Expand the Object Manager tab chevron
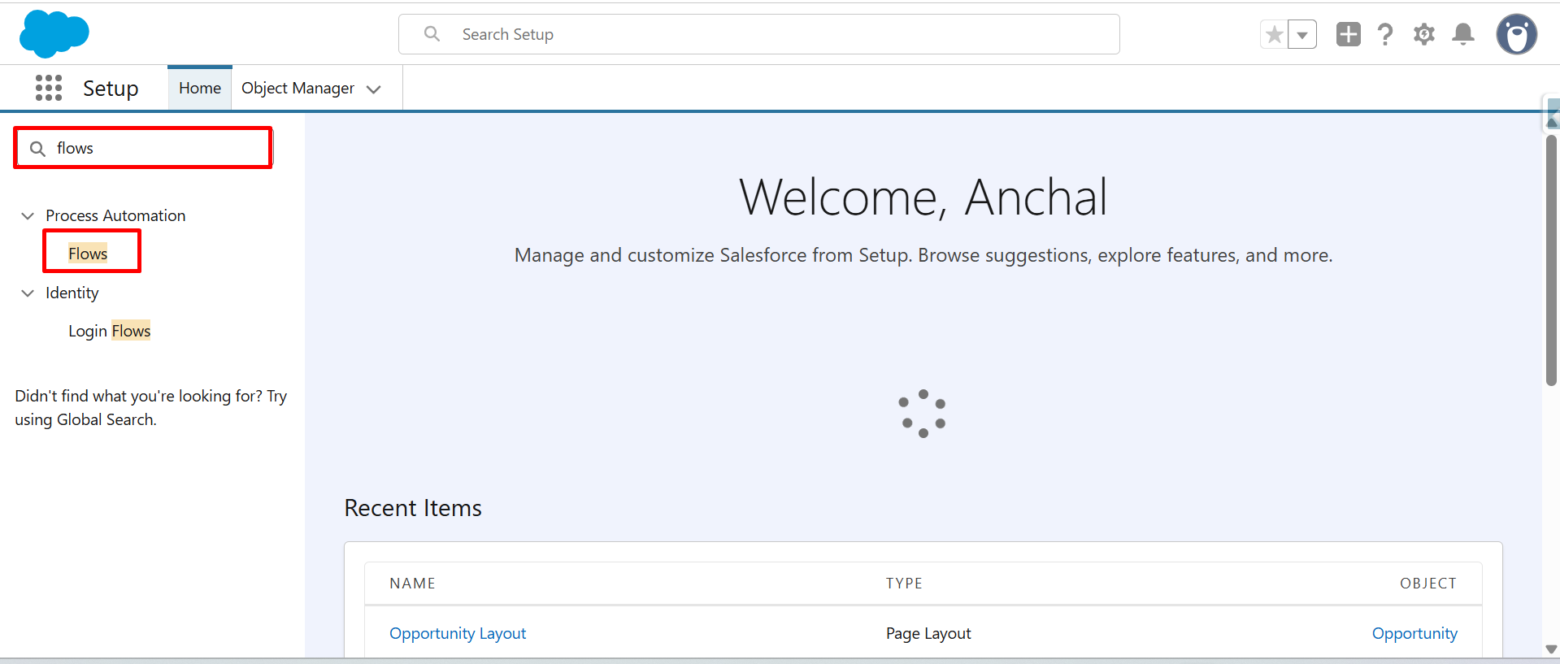 pos(374,89)
